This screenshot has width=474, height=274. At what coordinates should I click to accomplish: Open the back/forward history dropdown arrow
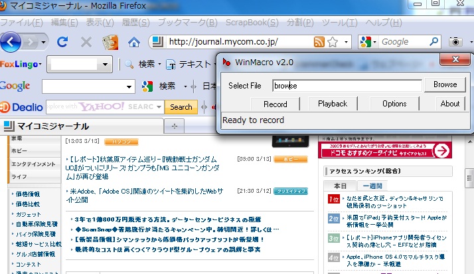coord(44,42)
